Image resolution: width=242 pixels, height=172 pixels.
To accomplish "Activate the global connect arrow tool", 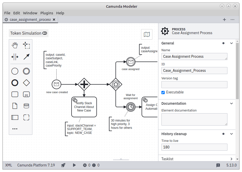I will pos(26,57).
